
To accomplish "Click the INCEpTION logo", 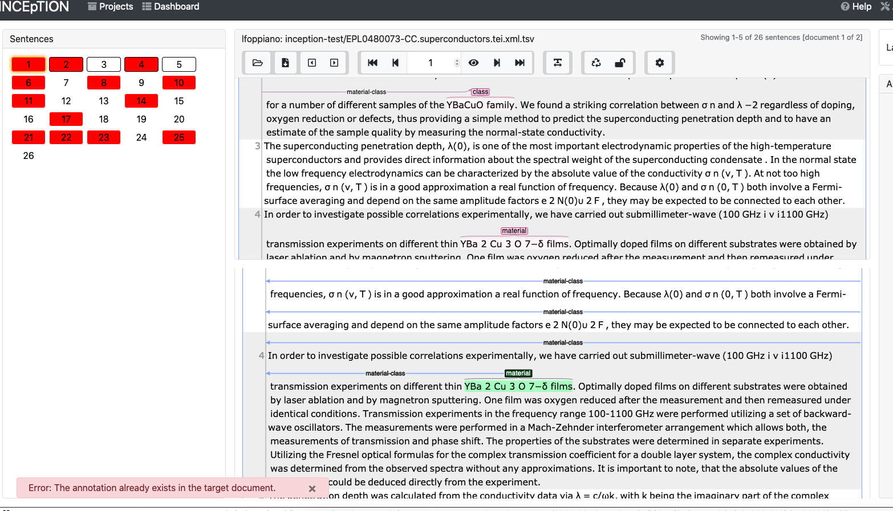I will 34,6.
